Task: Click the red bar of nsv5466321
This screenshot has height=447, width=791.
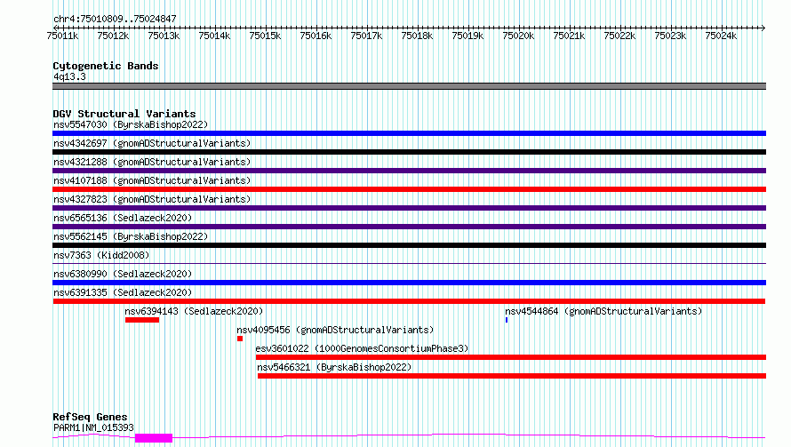Action: tap(512, 376)
